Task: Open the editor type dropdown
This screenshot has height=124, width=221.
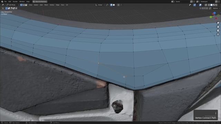Action: pos(3,5)
